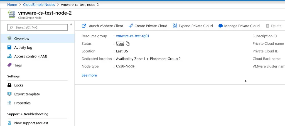Click the CloudSimple Node resource icon
This screenshot has height=126, width=285.
point(11,14)
